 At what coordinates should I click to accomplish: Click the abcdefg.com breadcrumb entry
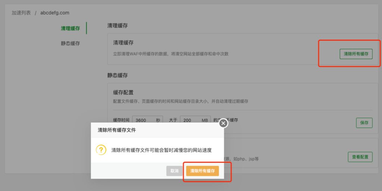pos(54,13)
